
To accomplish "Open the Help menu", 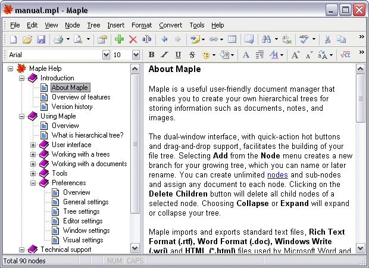I will [218, 25].
